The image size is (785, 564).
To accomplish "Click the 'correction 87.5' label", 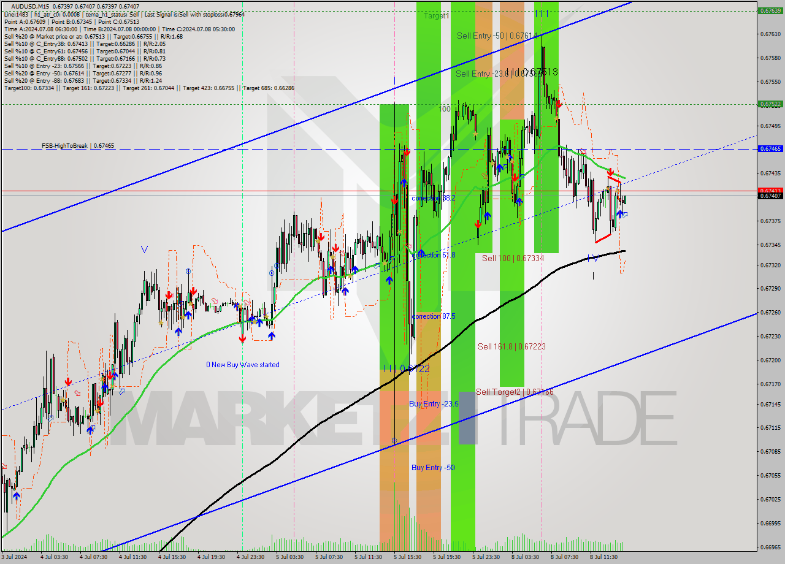I will [x=434, y=316].
